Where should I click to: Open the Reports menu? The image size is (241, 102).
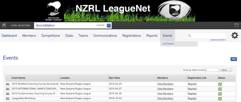pyautogui.click(x=152, y=36)
